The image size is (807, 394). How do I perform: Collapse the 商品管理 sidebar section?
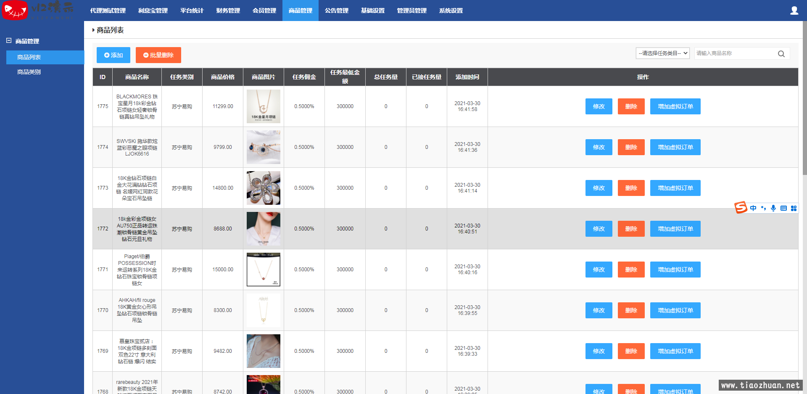(9, 41)
